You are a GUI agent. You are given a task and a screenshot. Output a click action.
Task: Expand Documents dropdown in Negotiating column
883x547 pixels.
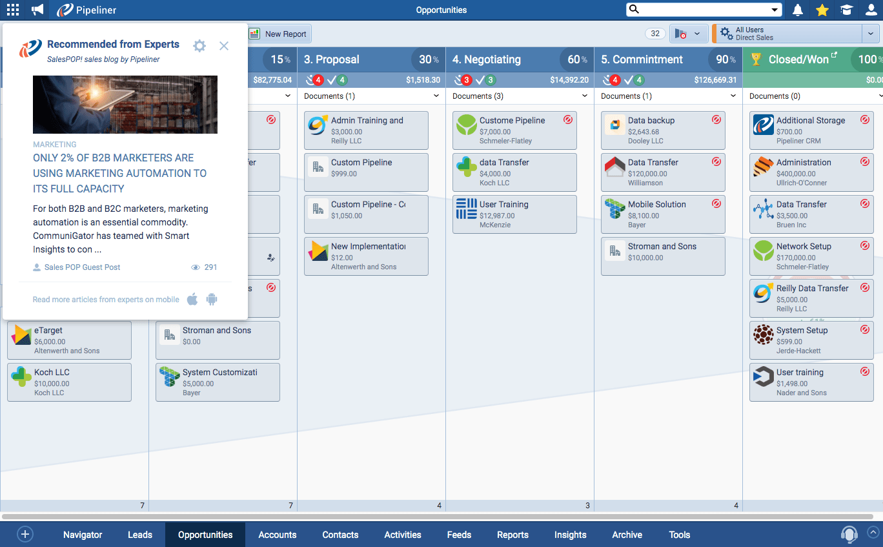pos(585,96)
